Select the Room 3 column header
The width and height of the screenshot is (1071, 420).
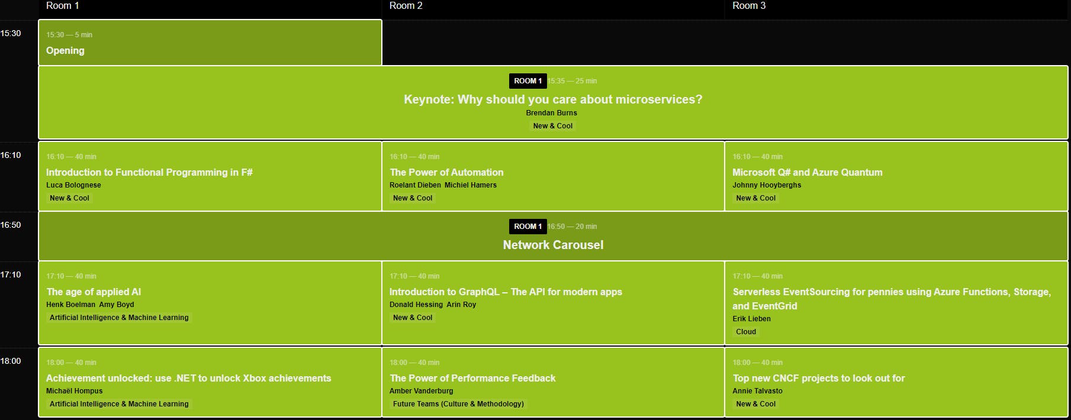coord(749,6)
